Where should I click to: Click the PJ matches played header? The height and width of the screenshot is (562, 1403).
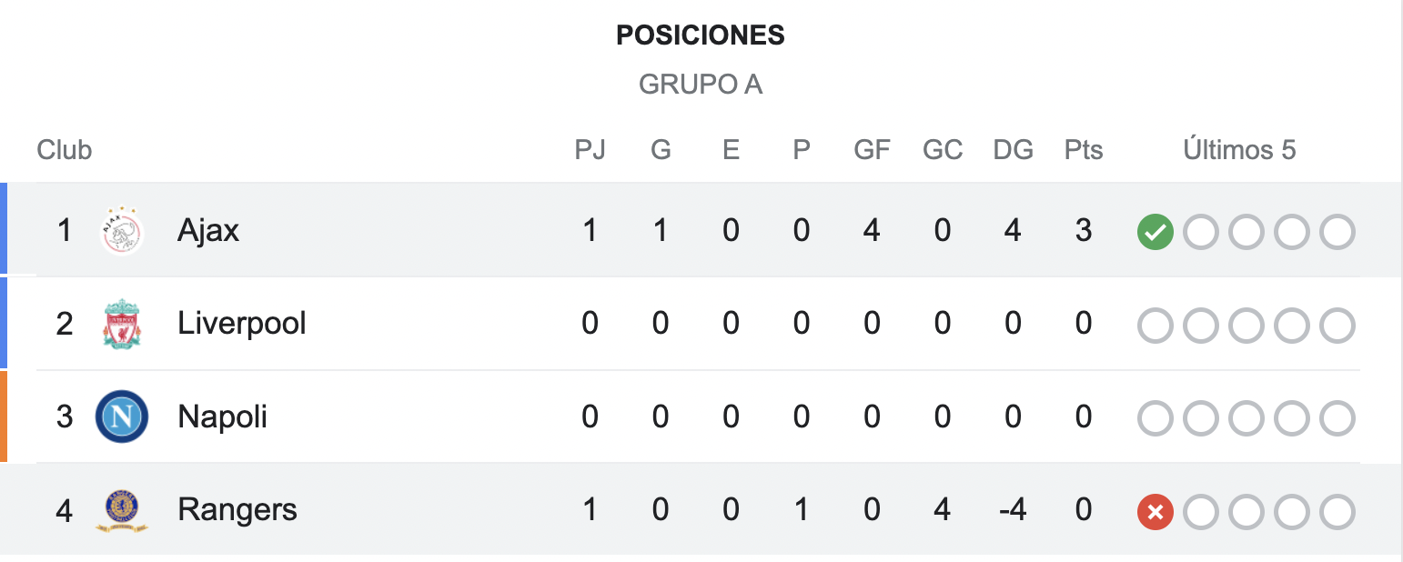tap(590, 150)
